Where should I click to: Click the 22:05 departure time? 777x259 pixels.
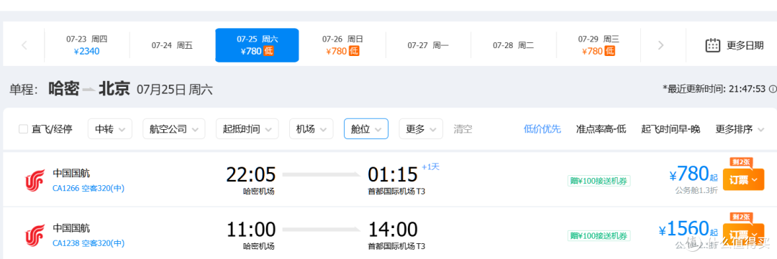(x=251, y=174)
